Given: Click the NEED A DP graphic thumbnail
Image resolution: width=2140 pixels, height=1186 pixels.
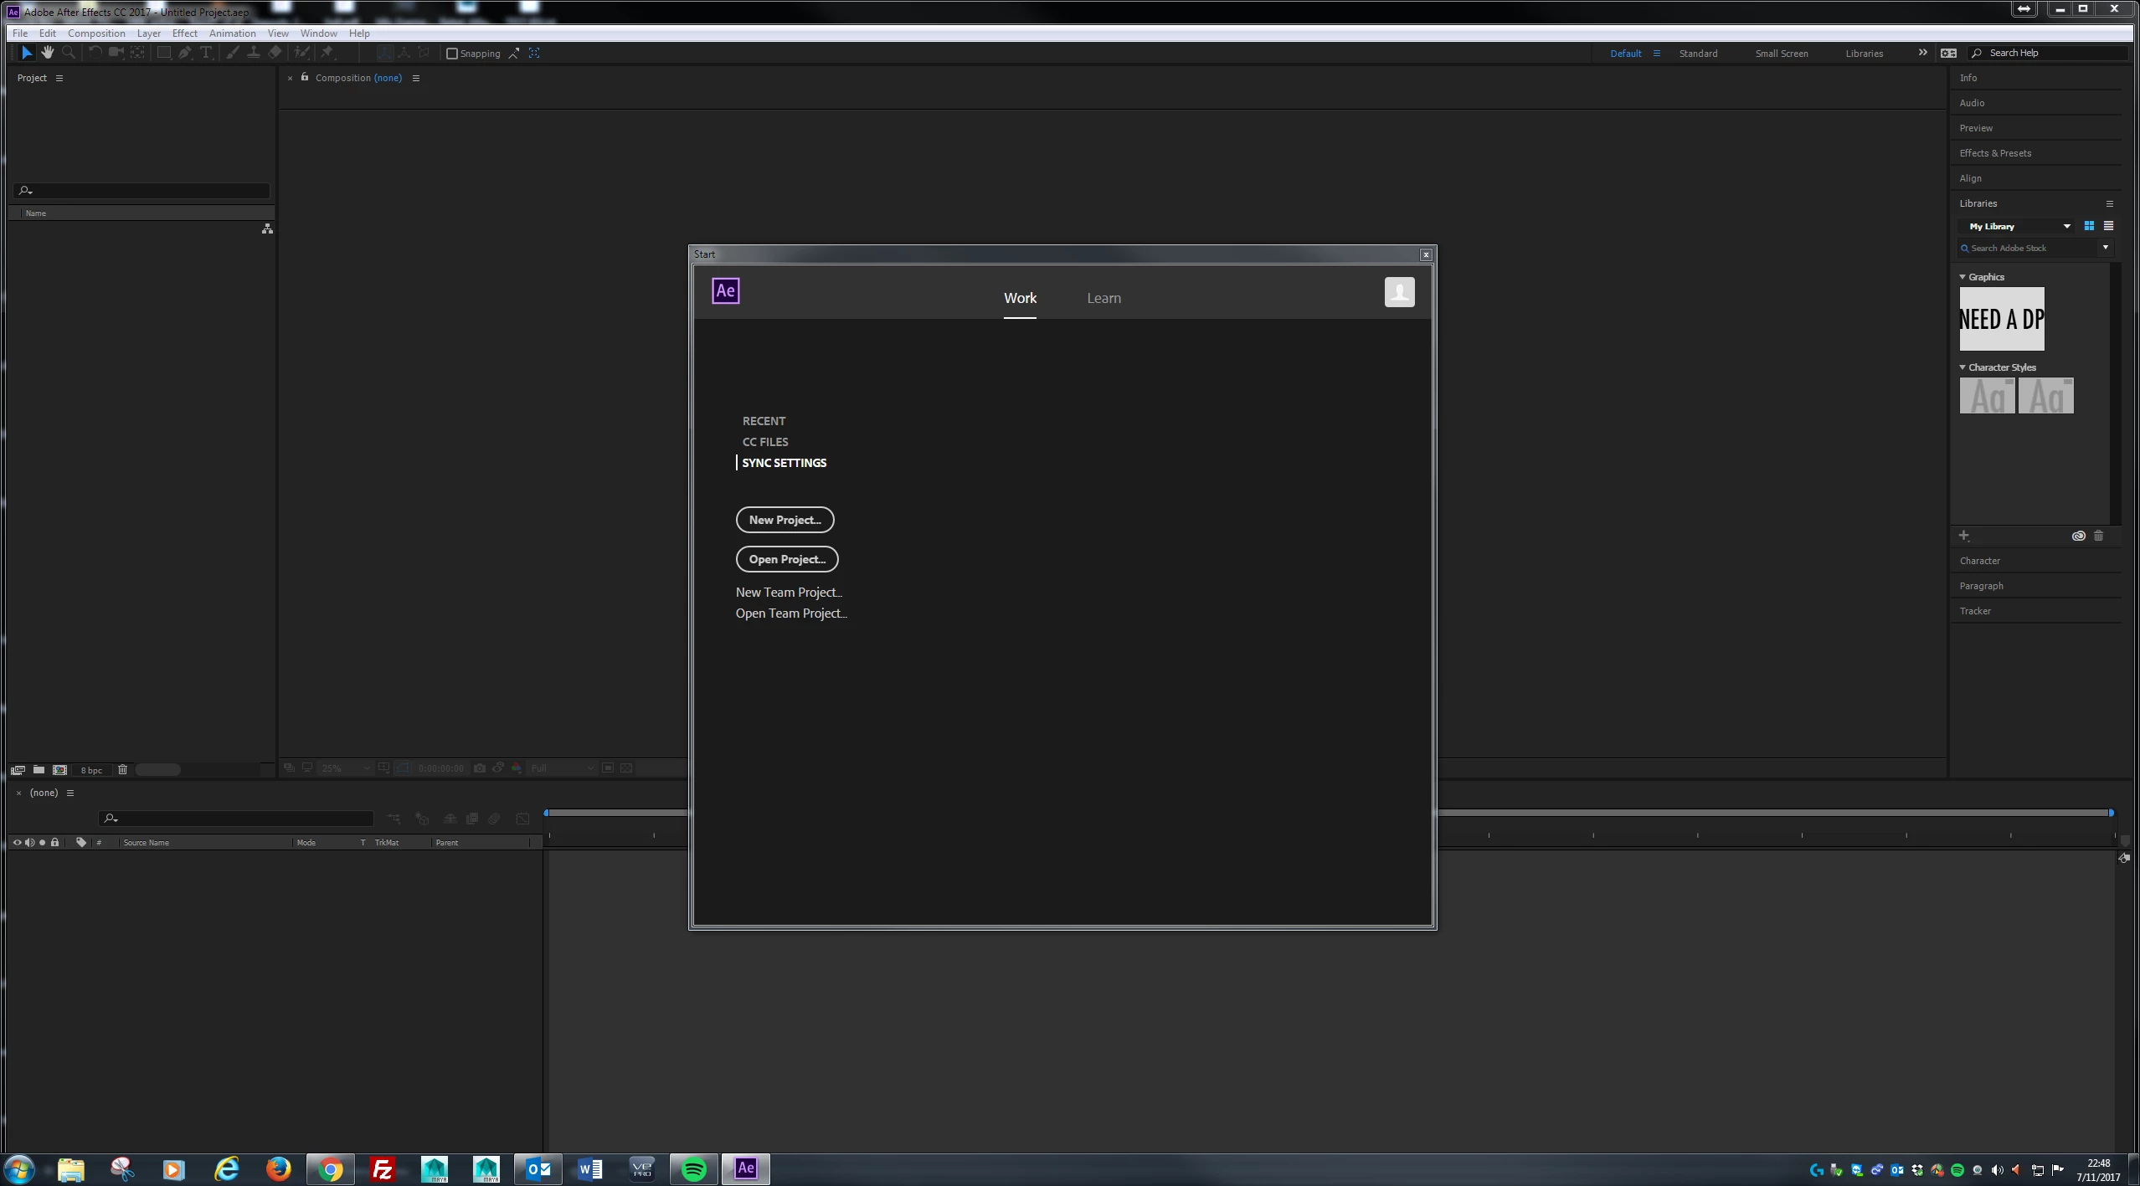Looking at the screenshot, I should (x=2001, y=319).
